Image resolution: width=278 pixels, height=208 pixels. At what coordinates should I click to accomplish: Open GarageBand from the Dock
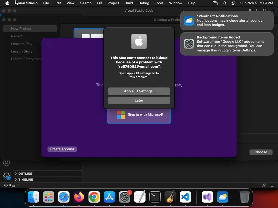tap(170, 197)
